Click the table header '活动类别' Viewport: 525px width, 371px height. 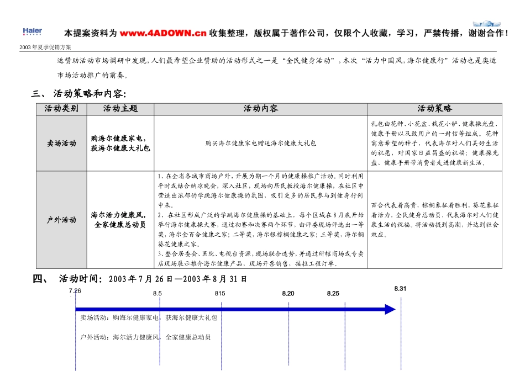click(61, 108)
